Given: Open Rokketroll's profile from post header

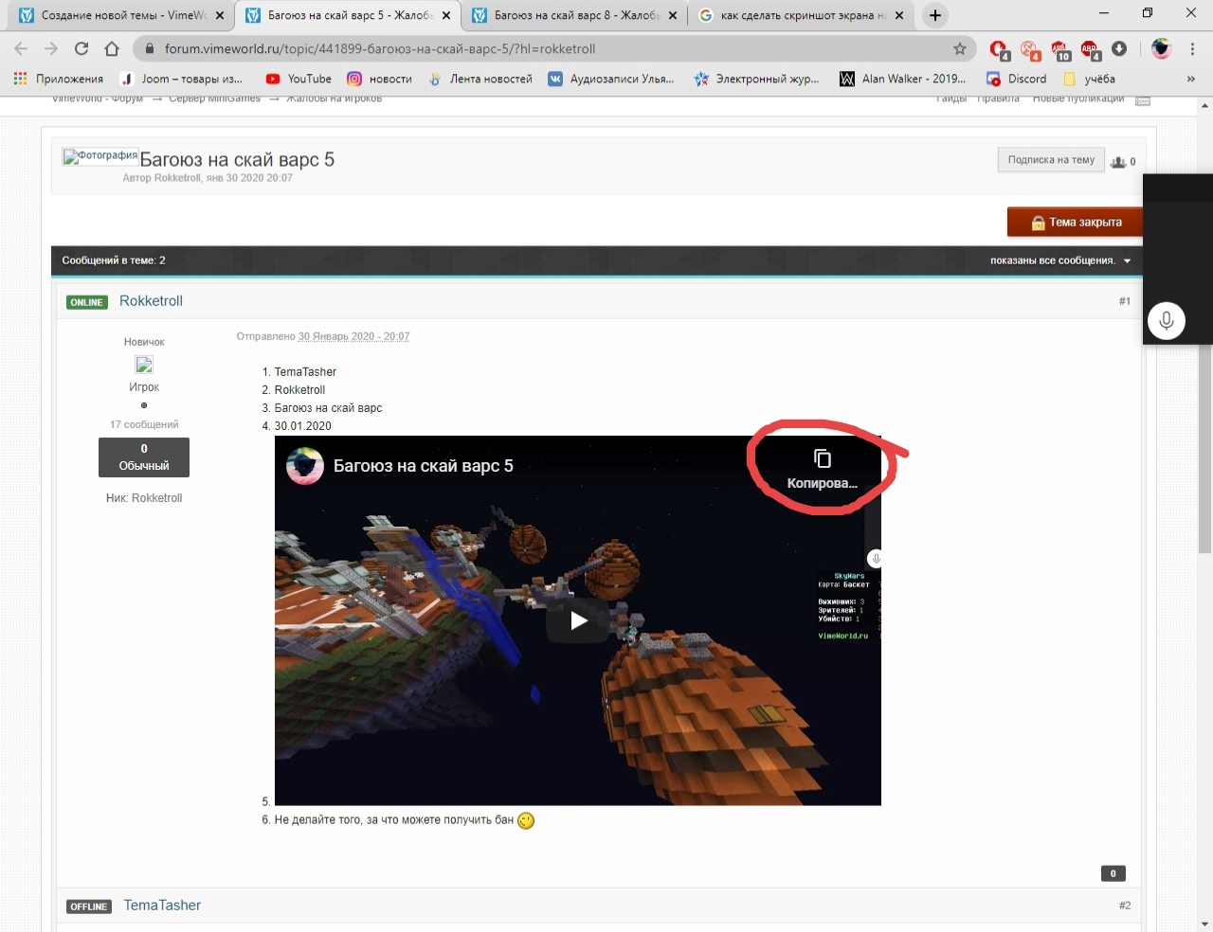Looking at the screenshot, I should 151,301.
